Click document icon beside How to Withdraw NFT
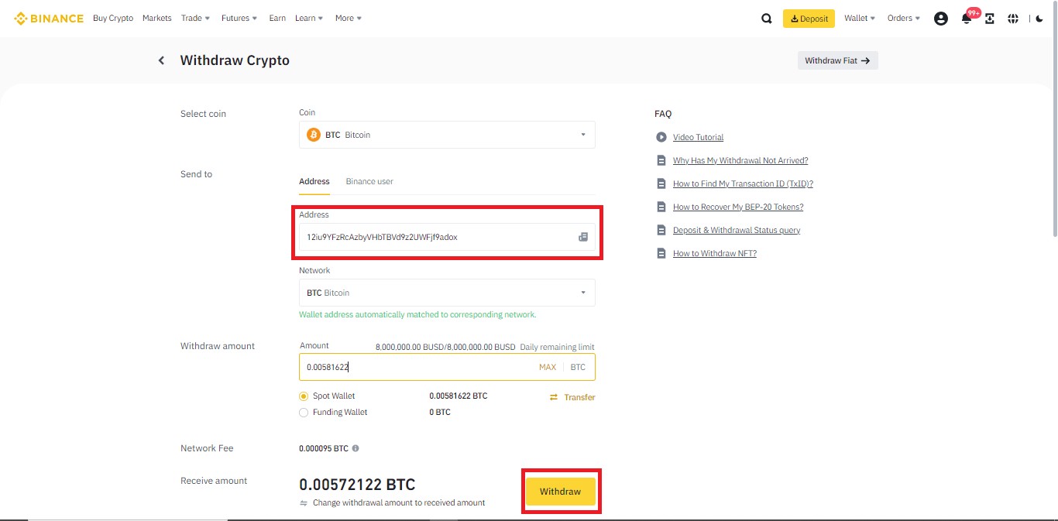The image size is (1058, 521). (661, 253)
